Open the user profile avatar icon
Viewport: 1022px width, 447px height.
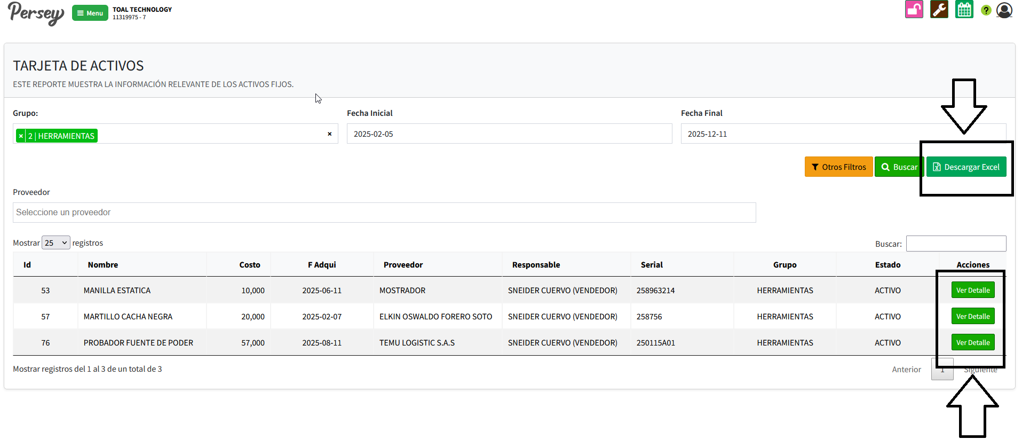pos(1004,10)
